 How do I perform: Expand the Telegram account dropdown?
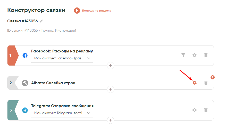tap(88, 113)
